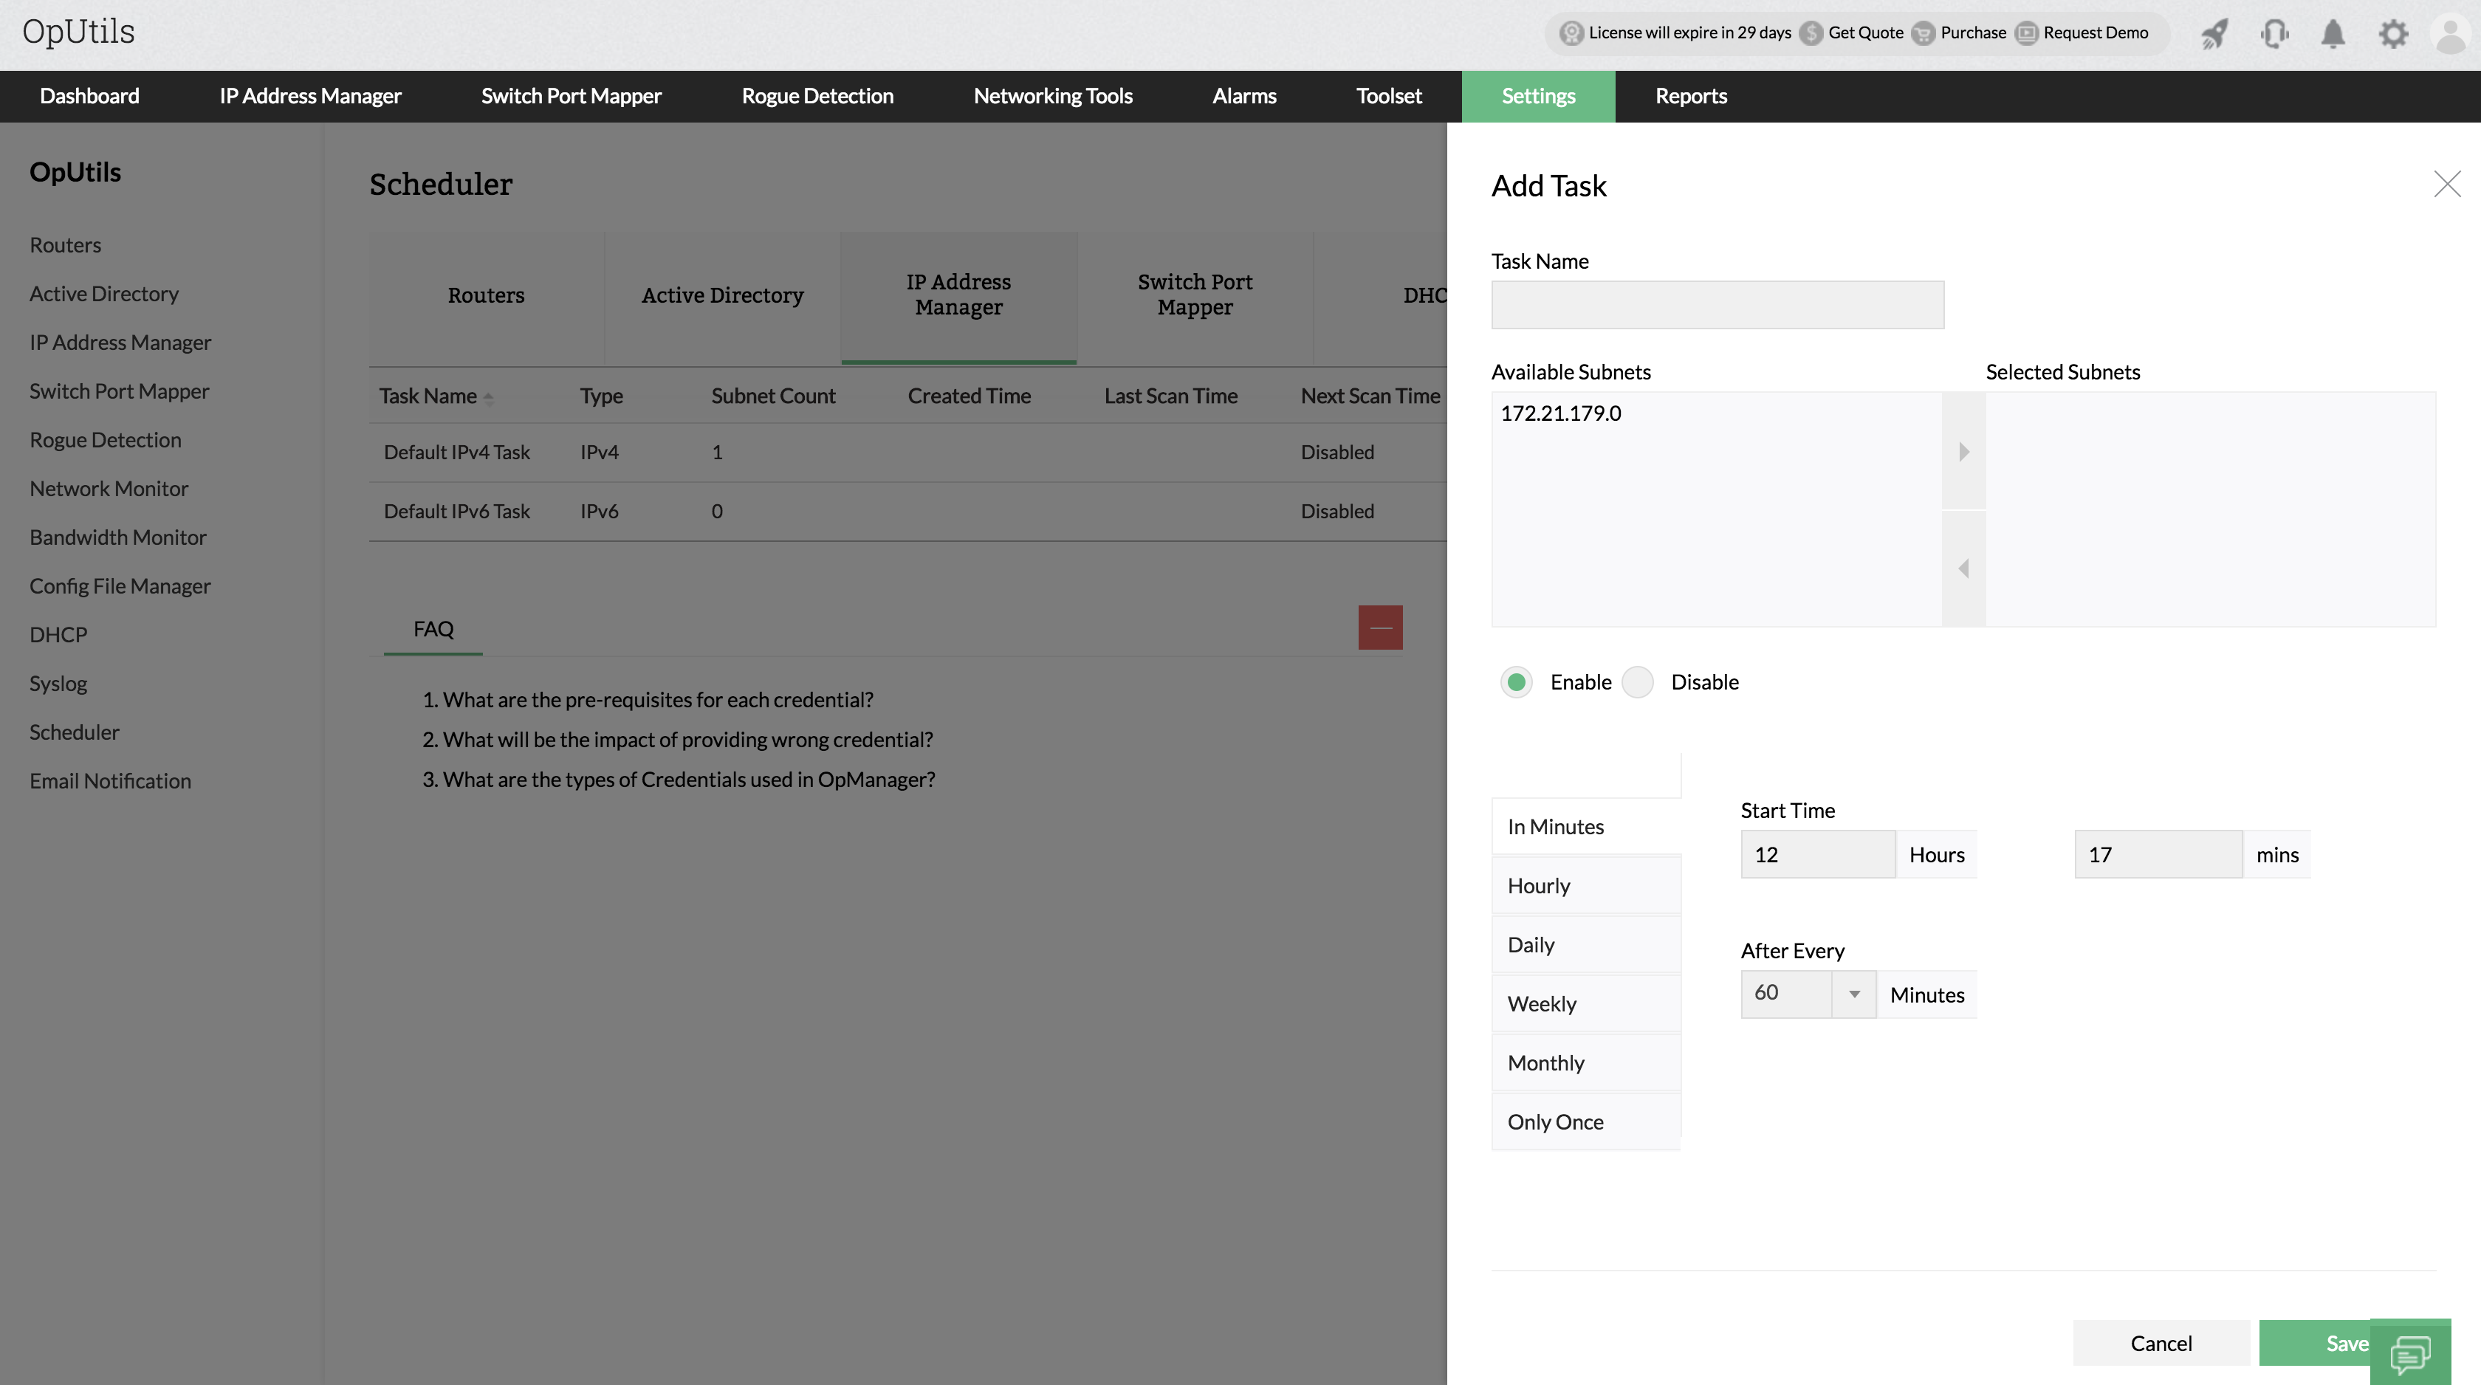Click the user profile icon
Viewport: 2481px width, 1385px height.
tap(2450, 32)
